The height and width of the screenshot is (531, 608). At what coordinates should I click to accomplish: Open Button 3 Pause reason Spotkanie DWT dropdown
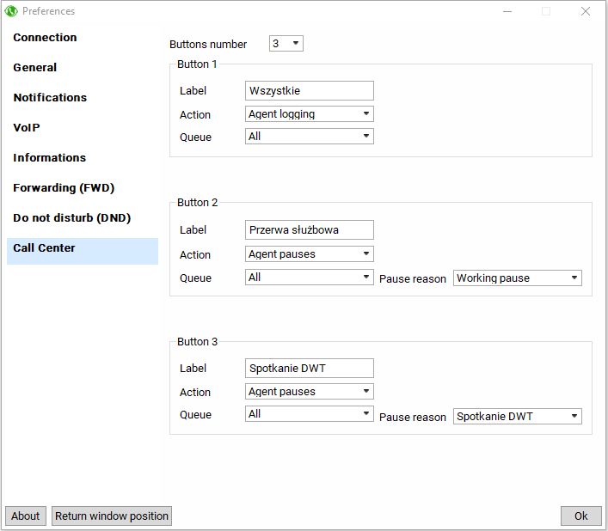click(517, 417)
